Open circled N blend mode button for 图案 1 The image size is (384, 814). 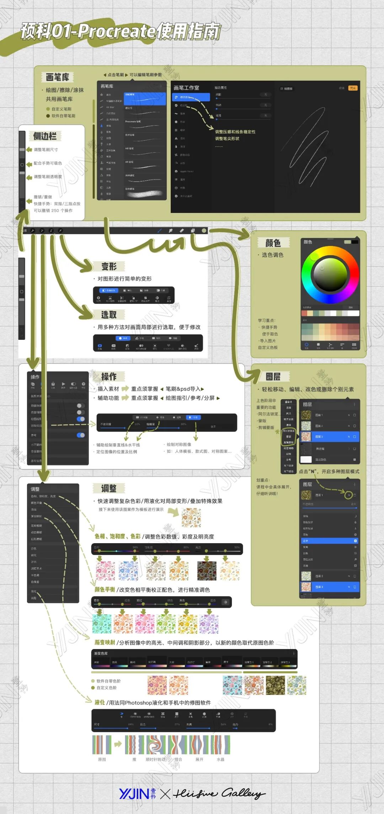pos(349,495)
